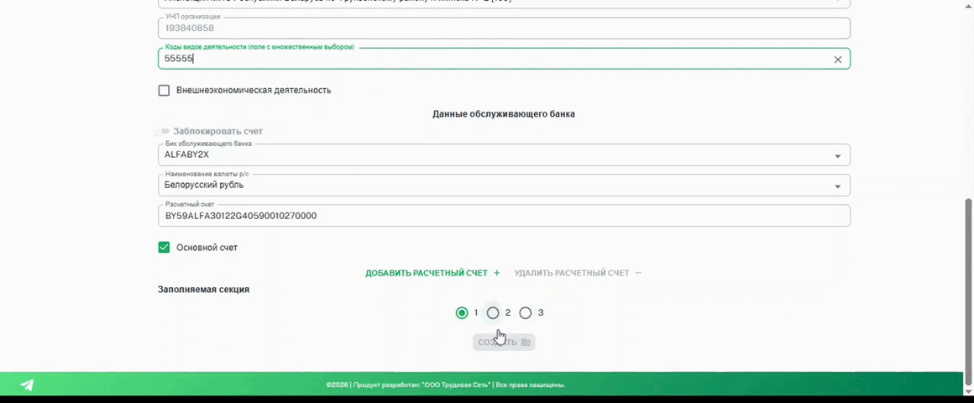This screenshot has width=974, height=403.
Task: Select section radio button 1
Action: click(x=462, y=313)
